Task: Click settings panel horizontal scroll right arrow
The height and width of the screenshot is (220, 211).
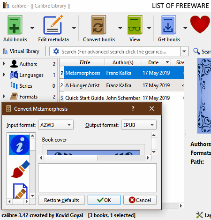Action: click(x=148, y=158)
